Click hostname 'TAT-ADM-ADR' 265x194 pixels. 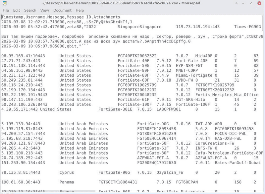click(209, 124)
